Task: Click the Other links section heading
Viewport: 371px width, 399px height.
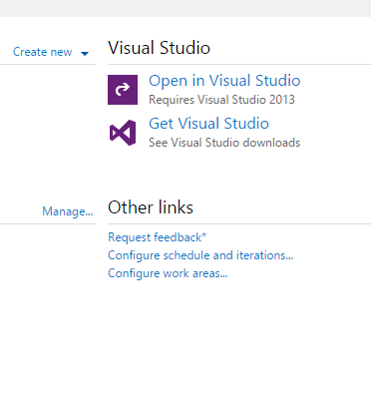Action: tap(151, 207)
